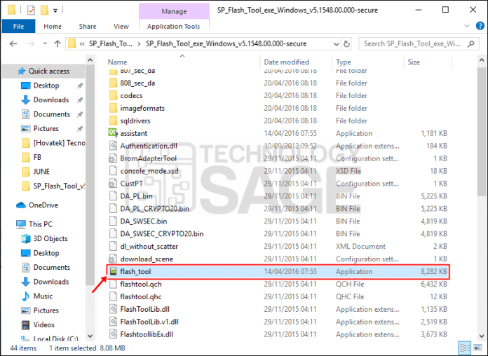Screen dimensions: 488x356
Task: Open Music folder in navigation pane
Action: click(43, 296)
